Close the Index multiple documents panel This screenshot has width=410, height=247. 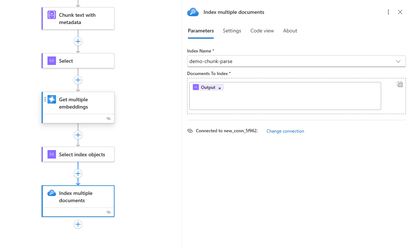point(400,12)
